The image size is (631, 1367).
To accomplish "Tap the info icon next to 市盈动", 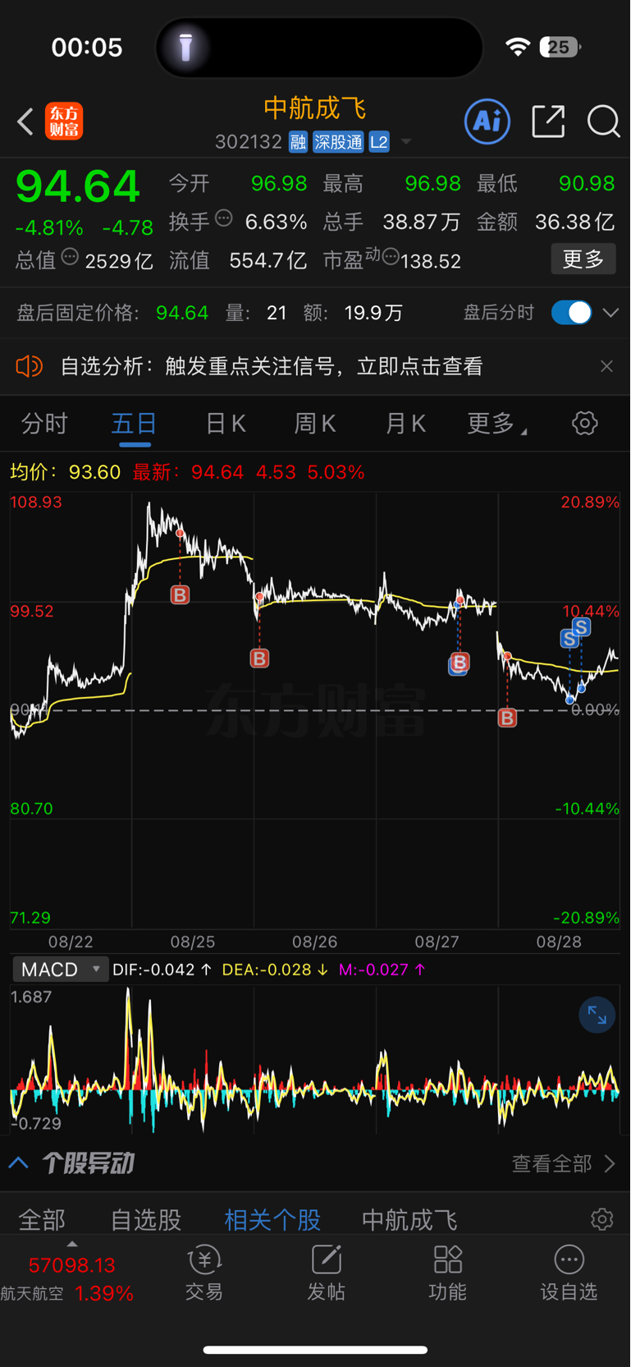I will tap(391, 258).
